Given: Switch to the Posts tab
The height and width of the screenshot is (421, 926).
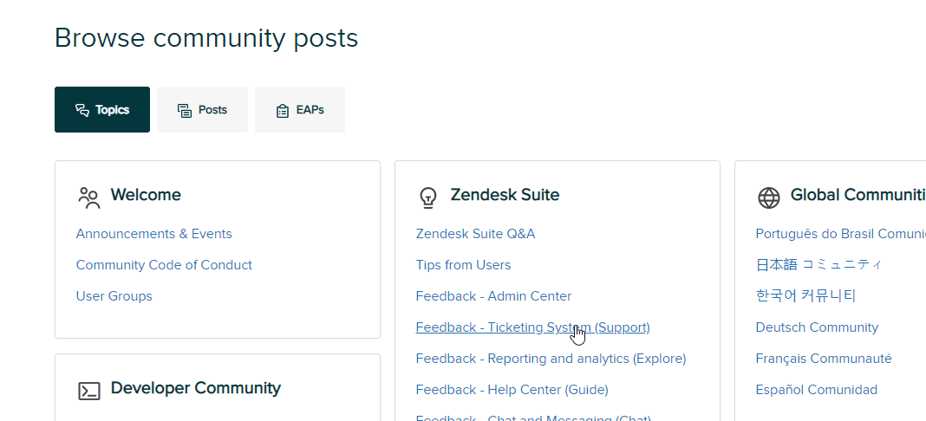Looking at the screenshot, I should (202, 110).
